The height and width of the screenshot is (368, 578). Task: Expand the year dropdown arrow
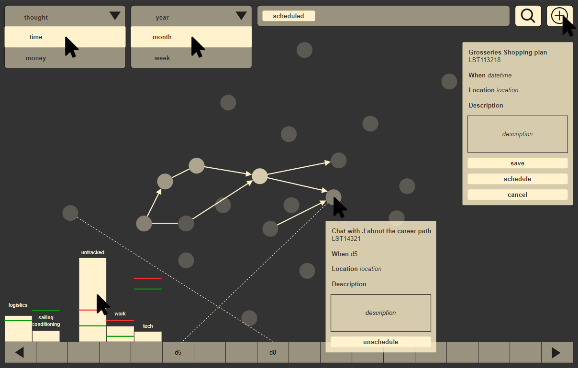point(241,16)
